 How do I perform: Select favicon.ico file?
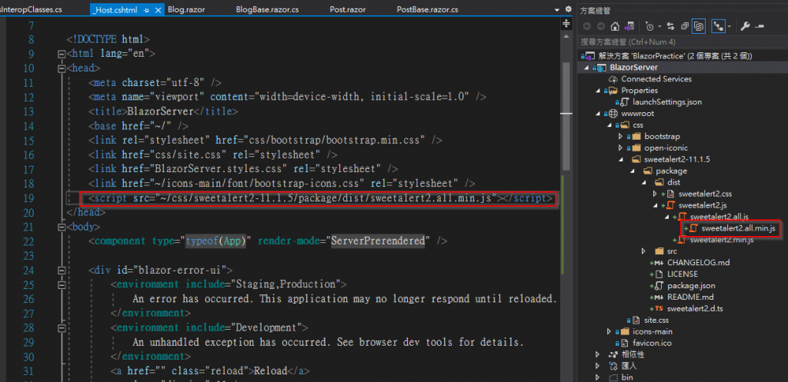pyautogui.click(x=653, y=343)
